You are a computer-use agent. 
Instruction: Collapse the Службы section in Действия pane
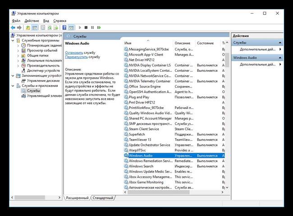(x=280, y=43)
